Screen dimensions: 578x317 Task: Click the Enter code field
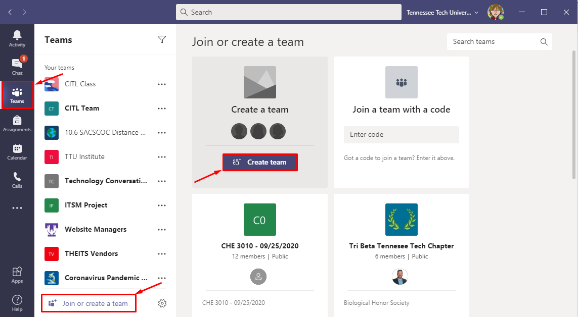(x=401, y=135)
